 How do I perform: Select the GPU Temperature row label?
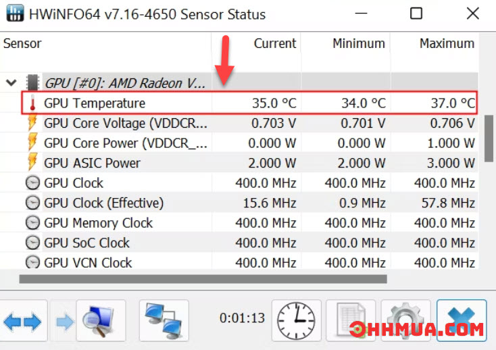[x=95, y=103]
